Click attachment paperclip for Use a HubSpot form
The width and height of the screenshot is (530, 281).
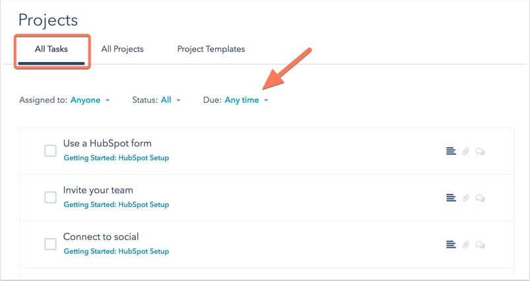(465, 151)
